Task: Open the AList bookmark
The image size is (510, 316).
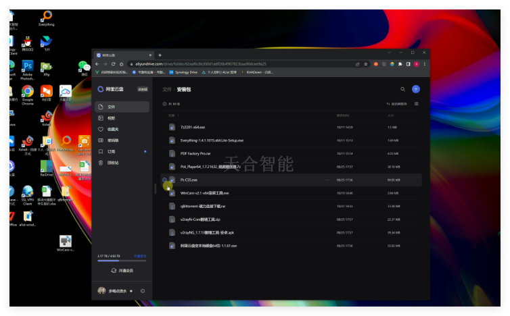Action: pyautogui.click(x=219, y=72)
